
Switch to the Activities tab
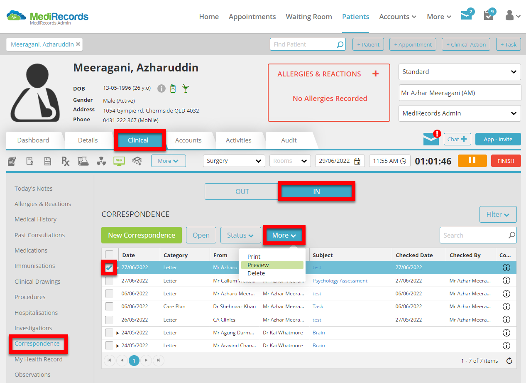pos(238,140)
